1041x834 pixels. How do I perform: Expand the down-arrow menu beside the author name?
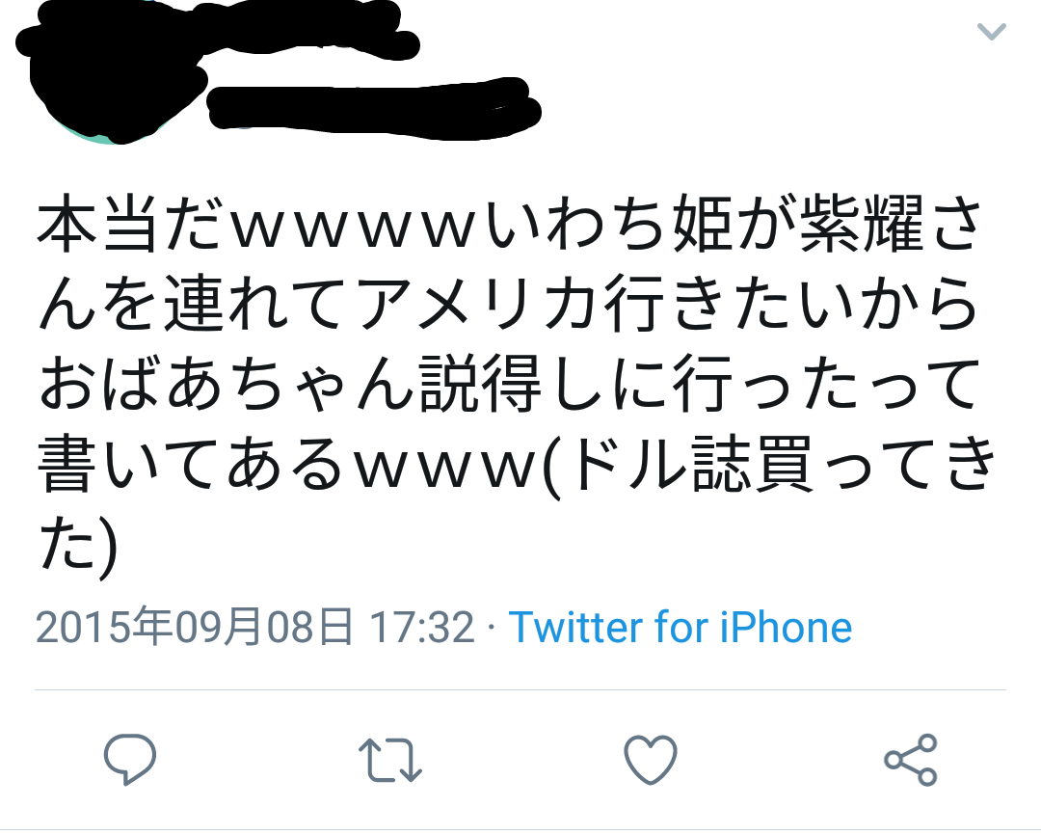coord(991,31)
